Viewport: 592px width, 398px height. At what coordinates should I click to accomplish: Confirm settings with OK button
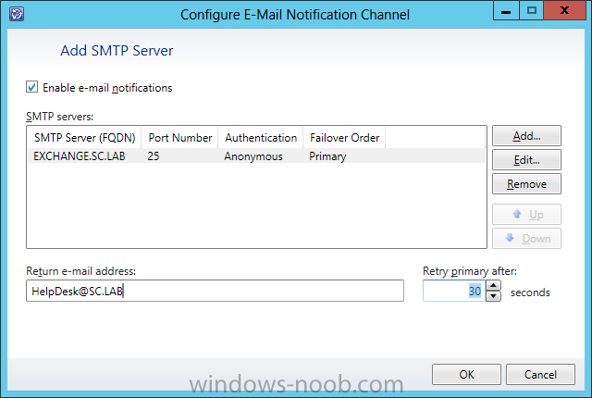(466, 374)
